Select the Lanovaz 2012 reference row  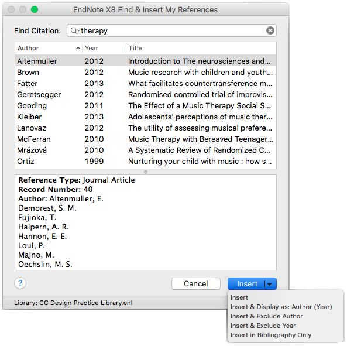pyautogui.click(x=146, y=128)
